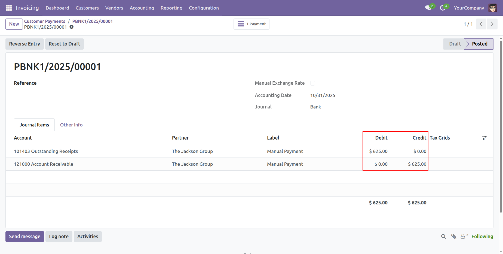Open the apps grid menu icon
This screenshot has height=254, width=503.
pyautogui.click(x=9, y=8)
